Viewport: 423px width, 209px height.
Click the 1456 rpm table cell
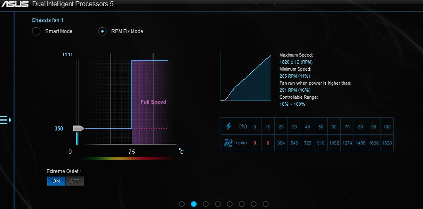click(x=360, y=143)
